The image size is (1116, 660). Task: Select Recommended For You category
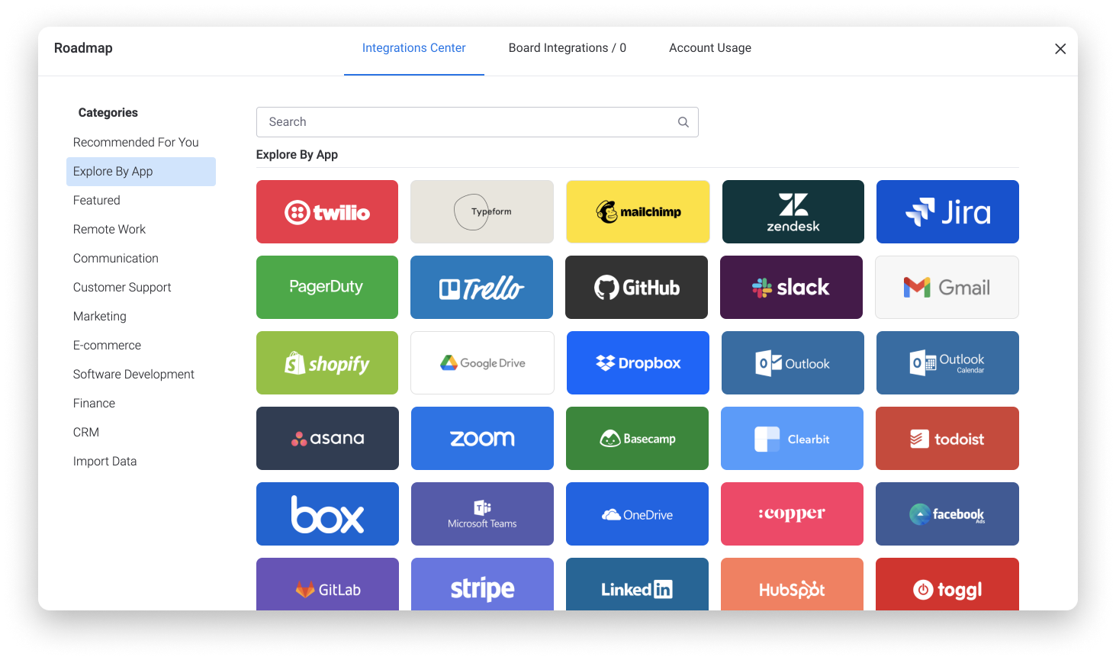click(x=141, y=143)
